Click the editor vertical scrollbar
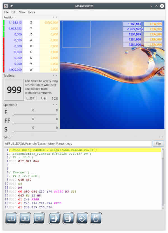168x233 pixels. point(163,179)
